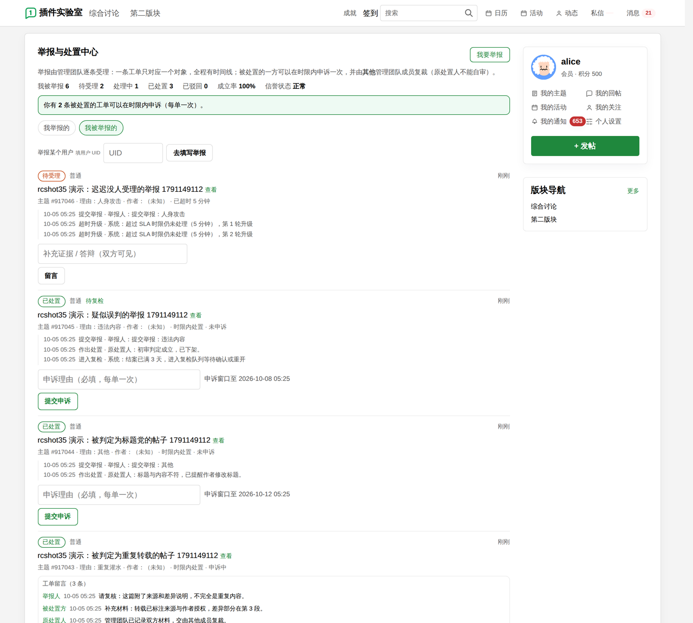The height and width of the screenshot is (623, 693).
Task: Click the search magnifier icon
Action: click(x=469, y=13)
